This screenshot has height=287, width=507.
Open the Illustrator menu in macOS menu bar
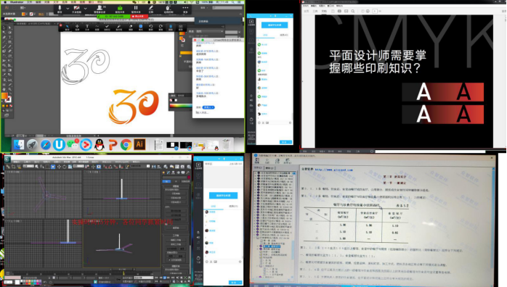(17, 2)
